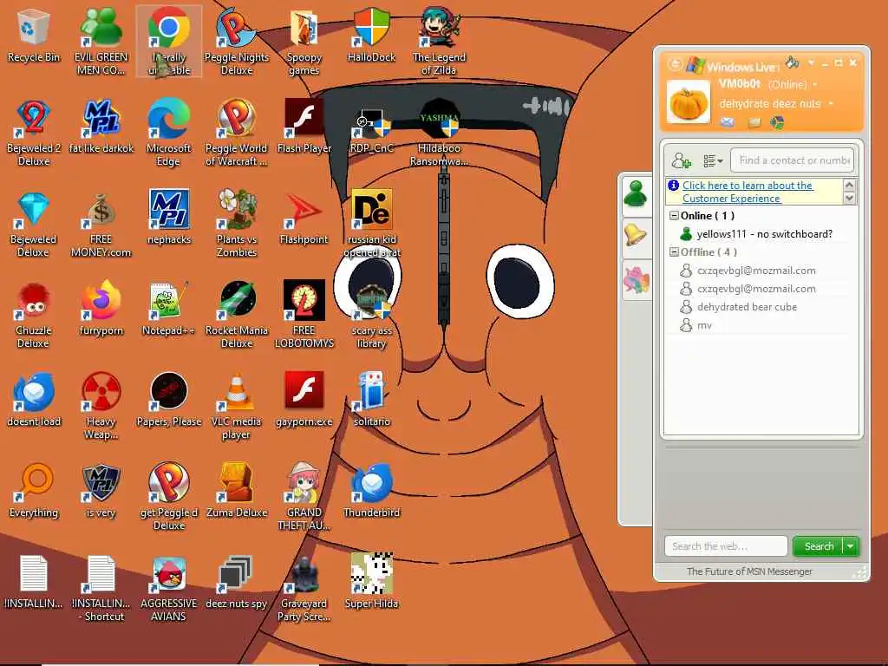Open the Messenger title bar menu arrow
Image resolution: width=888 pixels, height=666 pixels.
tap(811, 62)
